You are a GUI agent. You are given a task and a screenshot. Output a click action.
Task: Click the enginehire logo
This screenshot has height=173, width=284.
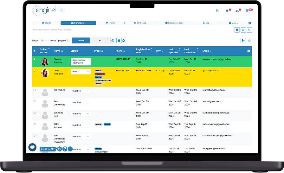click(x=48, y=10)
